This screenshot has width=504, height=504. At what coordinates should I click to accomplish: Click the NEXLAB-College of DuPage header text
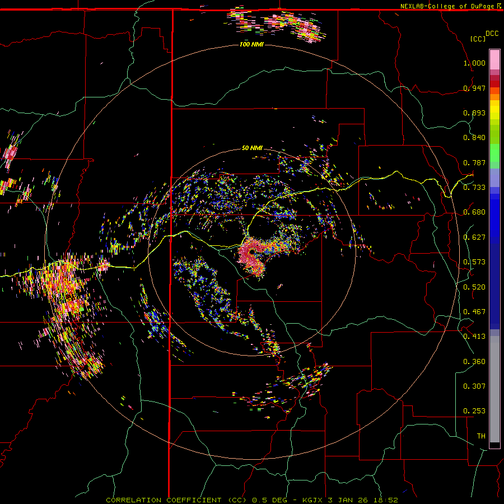click(x=447, y=6)
